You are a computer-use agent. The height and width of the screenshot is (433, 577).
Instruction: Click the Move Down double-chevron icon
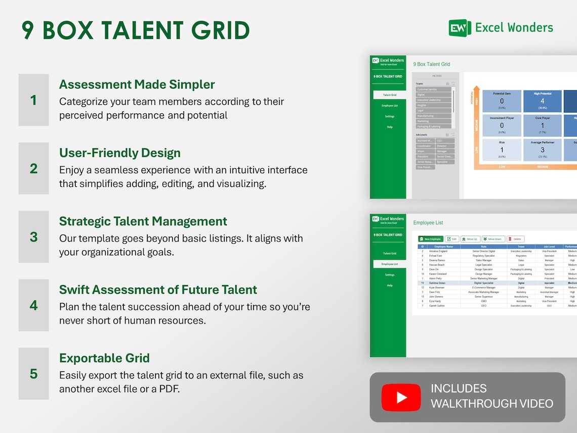485,239
